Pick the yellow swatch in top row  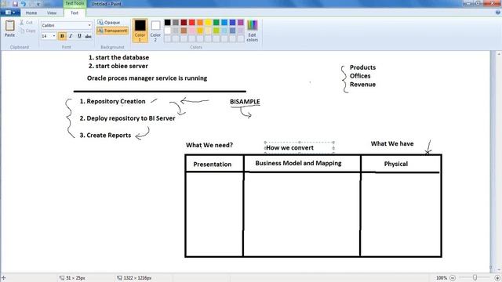click(x=208, y=23)
